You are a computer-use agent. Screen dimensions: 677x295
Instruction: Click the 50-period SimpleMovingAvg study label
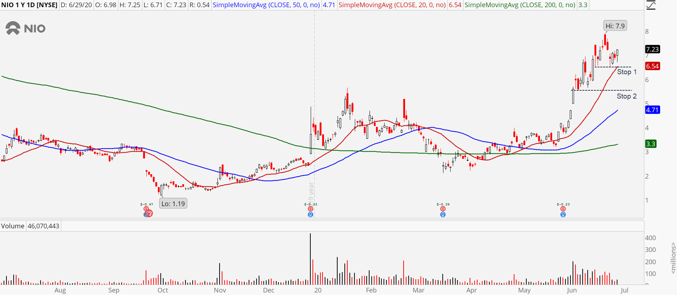pyautogui.click(x=267, y=5)
